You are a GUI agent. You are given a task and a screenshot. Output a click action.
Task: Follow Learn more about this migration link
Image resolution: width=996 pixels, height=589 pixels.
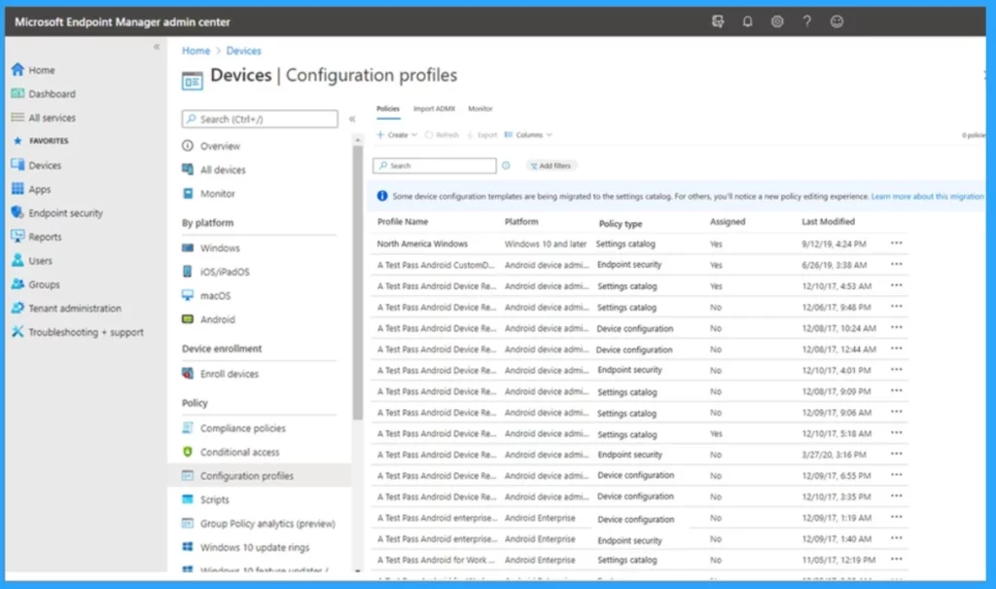[x=927, y=197]
